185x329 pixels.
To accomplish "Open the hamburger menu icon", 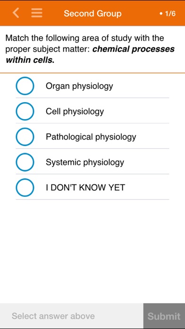I will 37,13.
